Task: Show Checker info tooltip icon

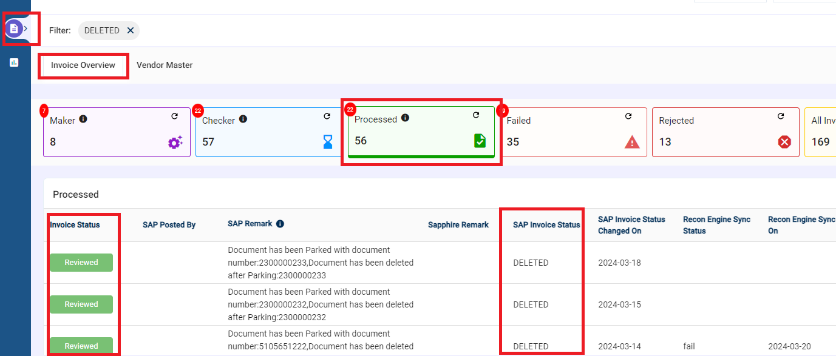Action: click(x=243, y=119)
